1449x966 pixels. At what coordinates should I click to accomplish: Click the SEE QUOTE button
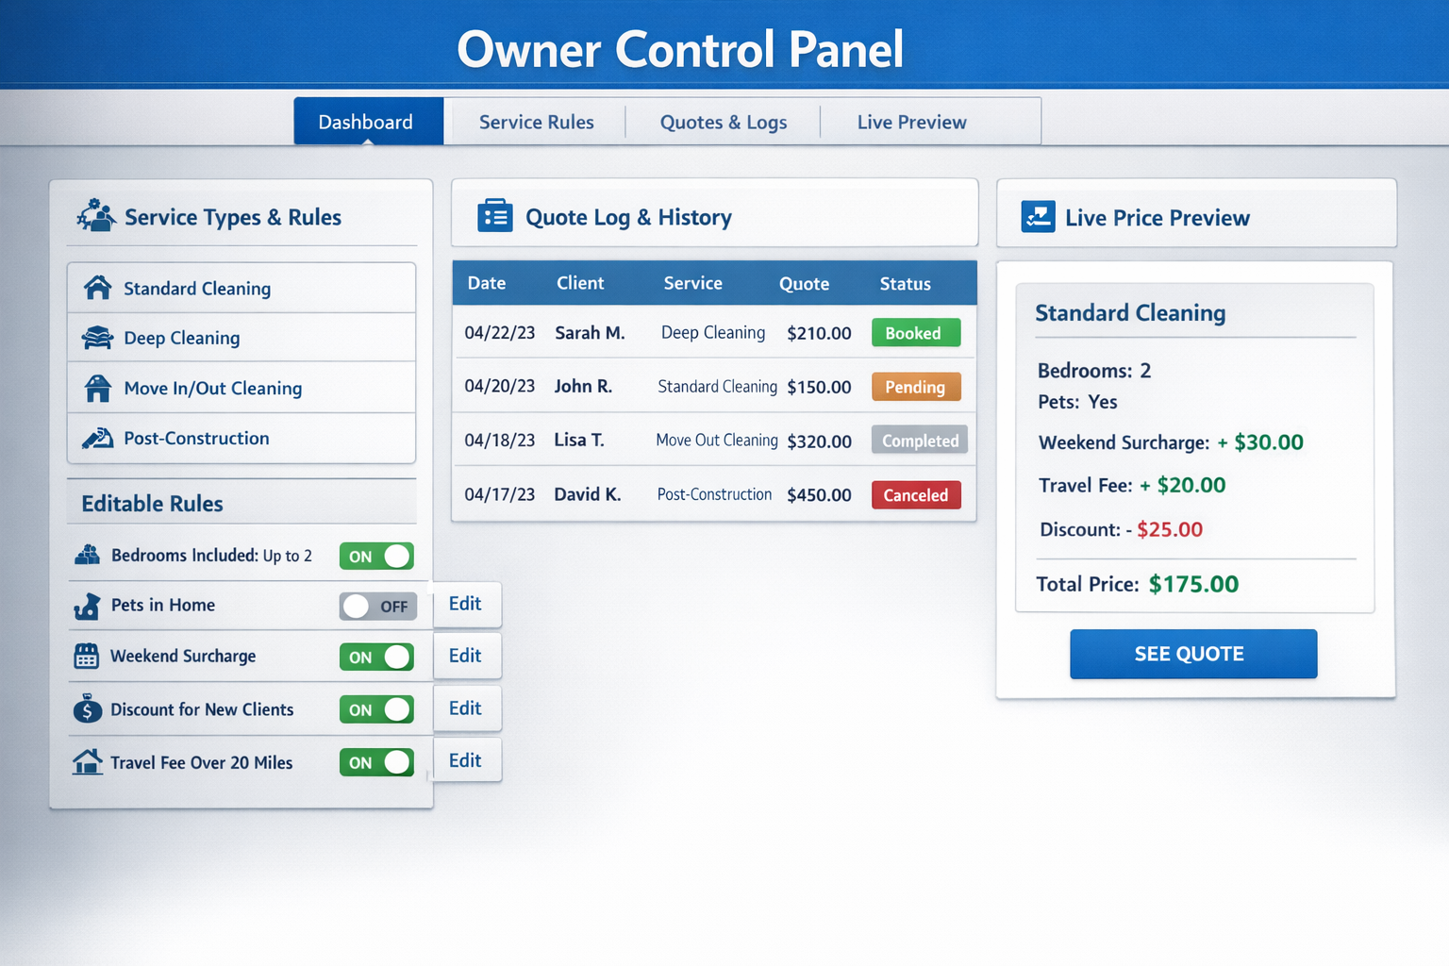(x=1192, y=654)
